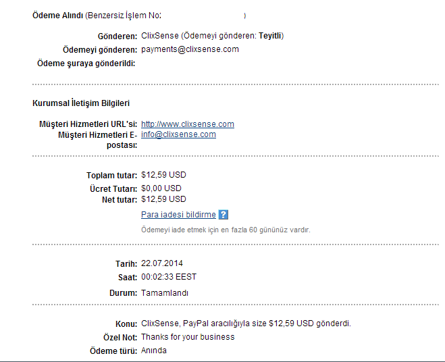This screenshot has width=445, height=362.
Task: Click the 60 gününüz vardır refund notice
Action: pyautogui.click(x=226, y=230)
